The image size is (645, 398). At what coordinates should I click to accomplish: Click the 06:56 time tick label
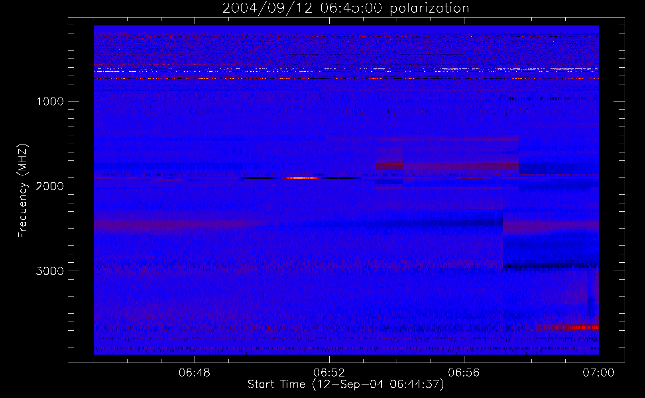click(x=464, y=373)
